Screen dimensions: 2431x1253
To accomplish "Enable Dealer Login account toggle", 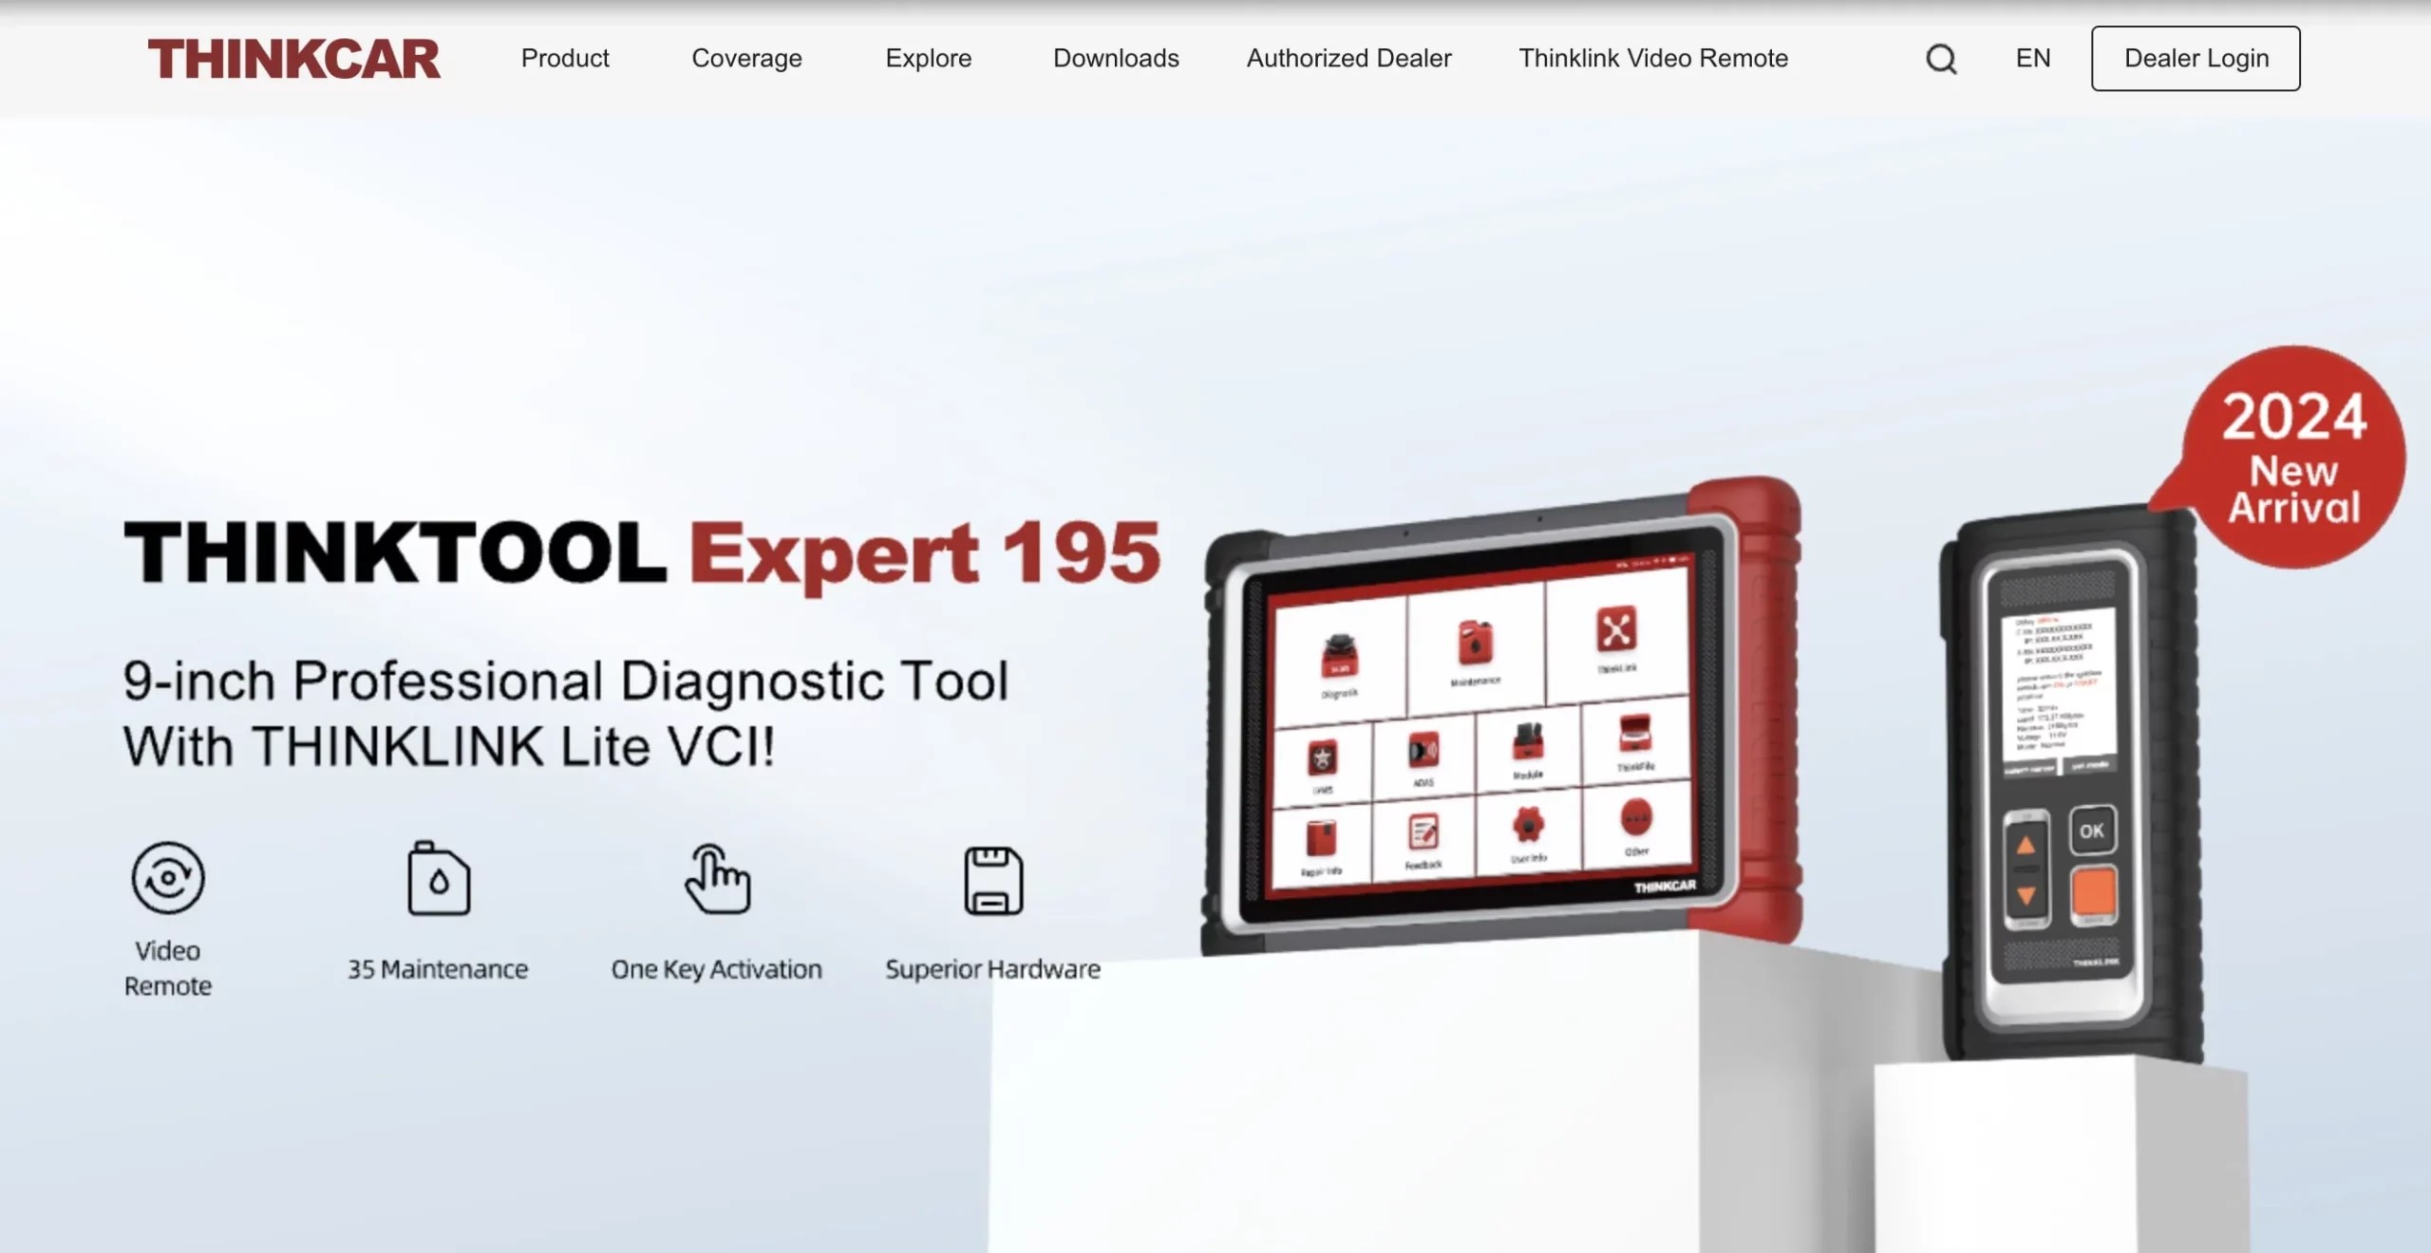I will 2196,58.
